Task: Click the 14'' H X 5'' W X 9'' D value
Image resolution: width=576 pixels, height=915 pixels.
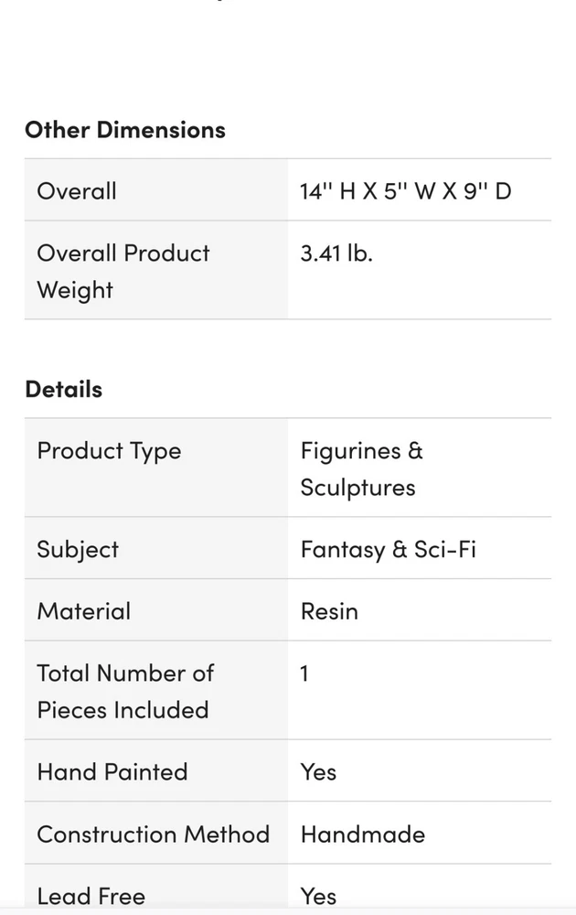Action: tap(405, 191)
